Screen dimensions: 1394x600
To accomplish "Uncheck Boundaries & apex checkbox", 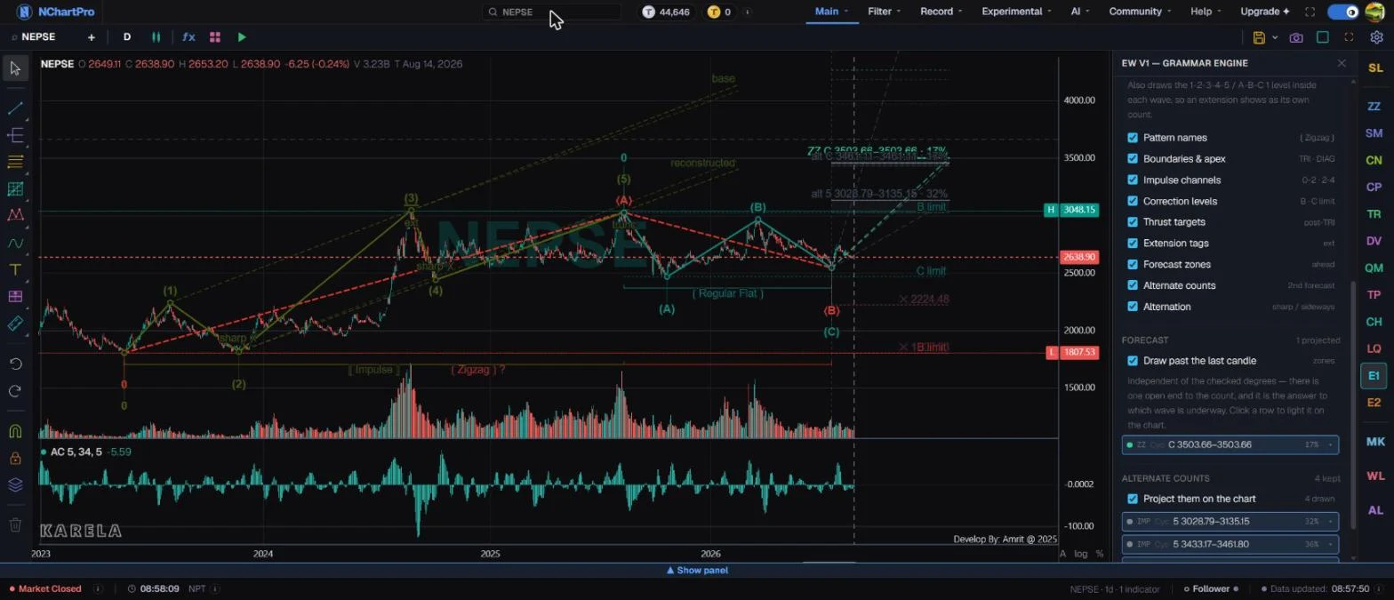I will pos(1133,158).
